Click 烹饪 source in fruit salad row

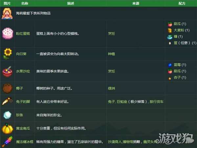[x=111, y=71]
